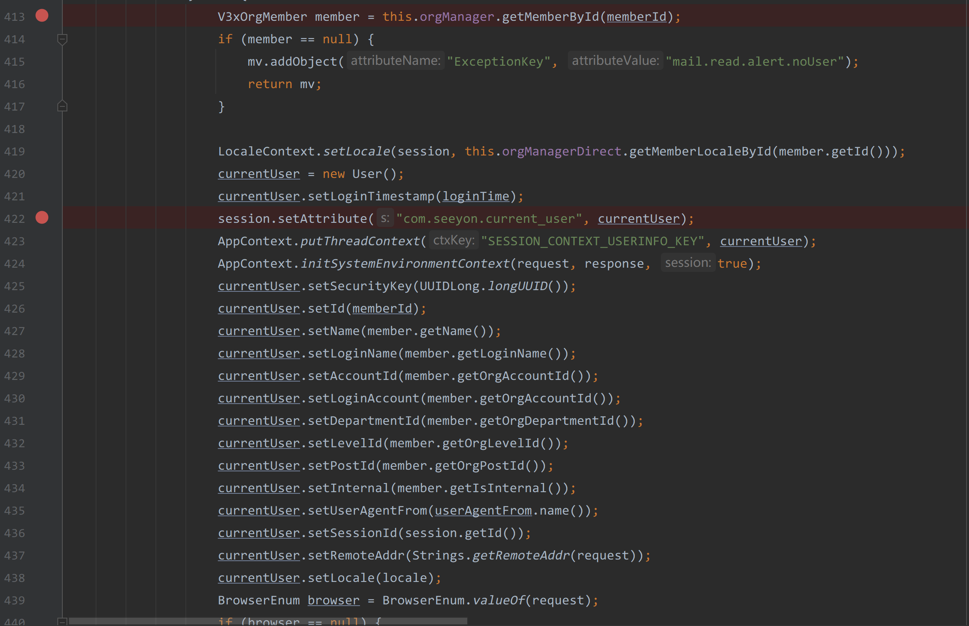Click the getMemberById method call

tap(550, 17)
